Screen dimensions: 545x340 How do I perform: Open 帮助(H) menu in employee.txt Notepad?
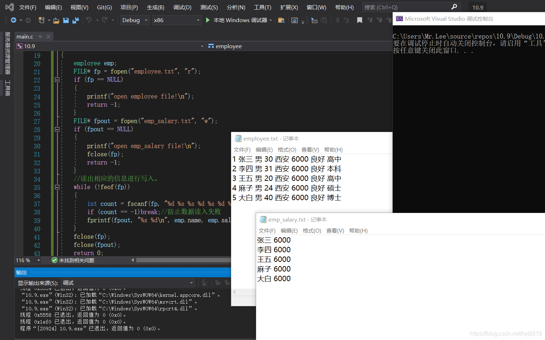pyautogui.click(x=333, y=149)
